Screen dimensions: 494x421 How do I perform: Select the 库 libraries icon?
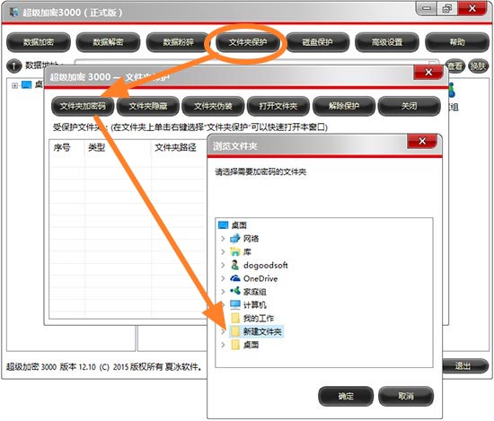point(235,252)
